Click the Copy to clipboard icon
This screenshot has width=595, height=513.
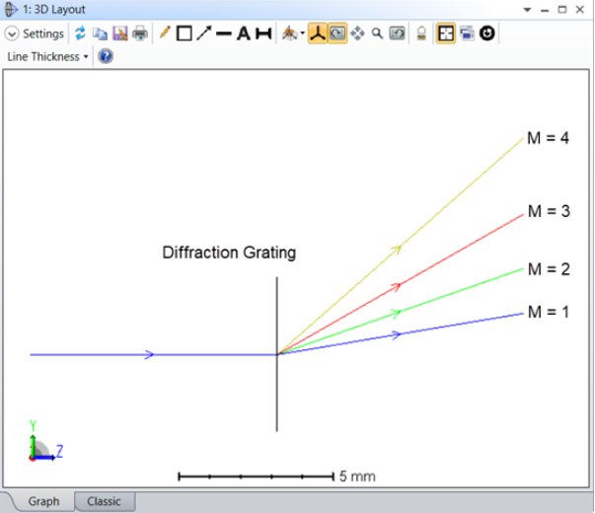point(100,34)
